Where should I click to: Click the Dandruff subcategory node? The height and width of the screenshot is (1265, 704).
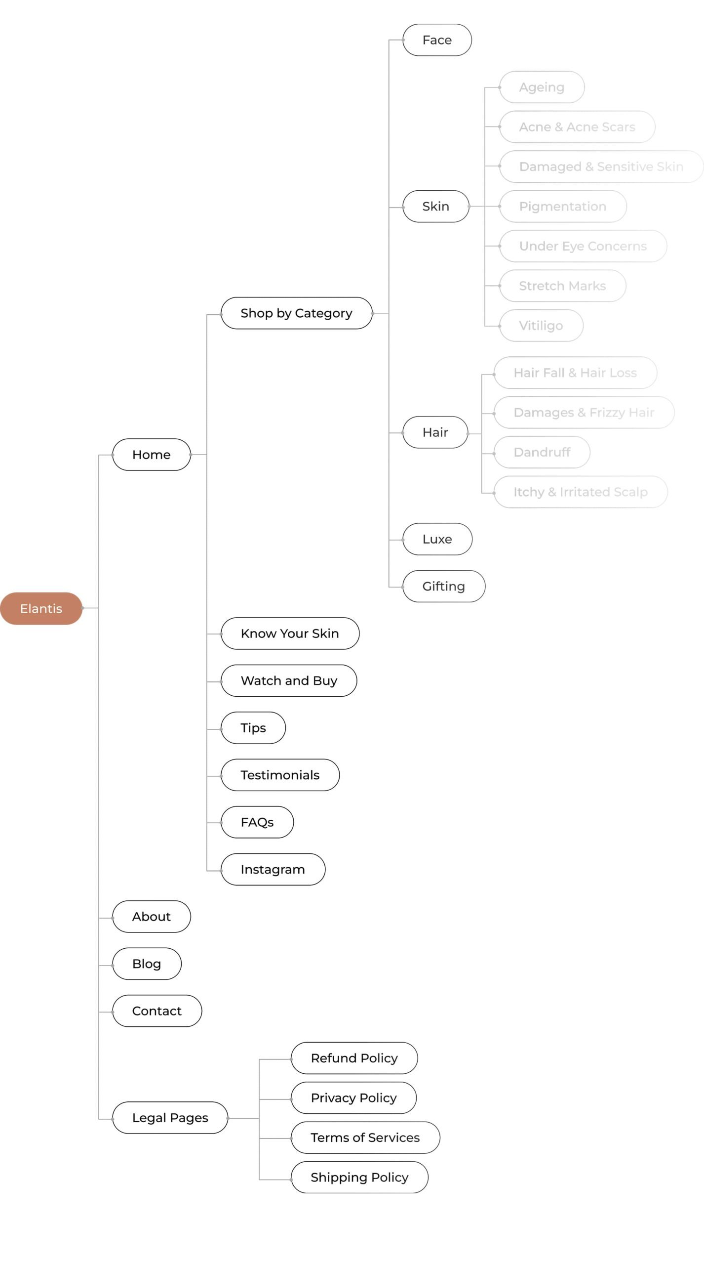(x=542, y=452)
